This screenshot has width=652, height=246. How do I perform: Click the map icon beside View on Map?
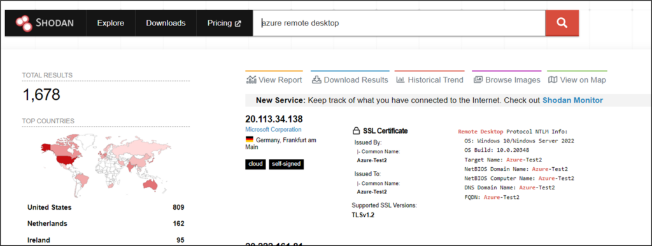[553, 79]
